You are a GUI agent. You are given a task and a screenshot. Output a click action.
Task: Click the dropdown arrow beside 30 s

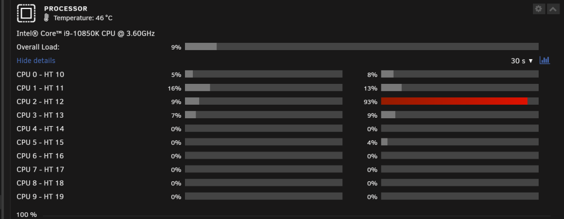pos(531,61)
